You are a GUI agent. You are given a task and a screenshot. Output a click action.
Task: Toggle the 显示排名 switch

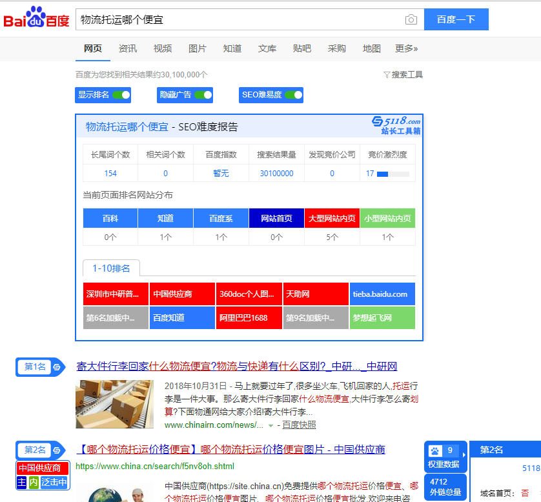click(x=121, y=95)
